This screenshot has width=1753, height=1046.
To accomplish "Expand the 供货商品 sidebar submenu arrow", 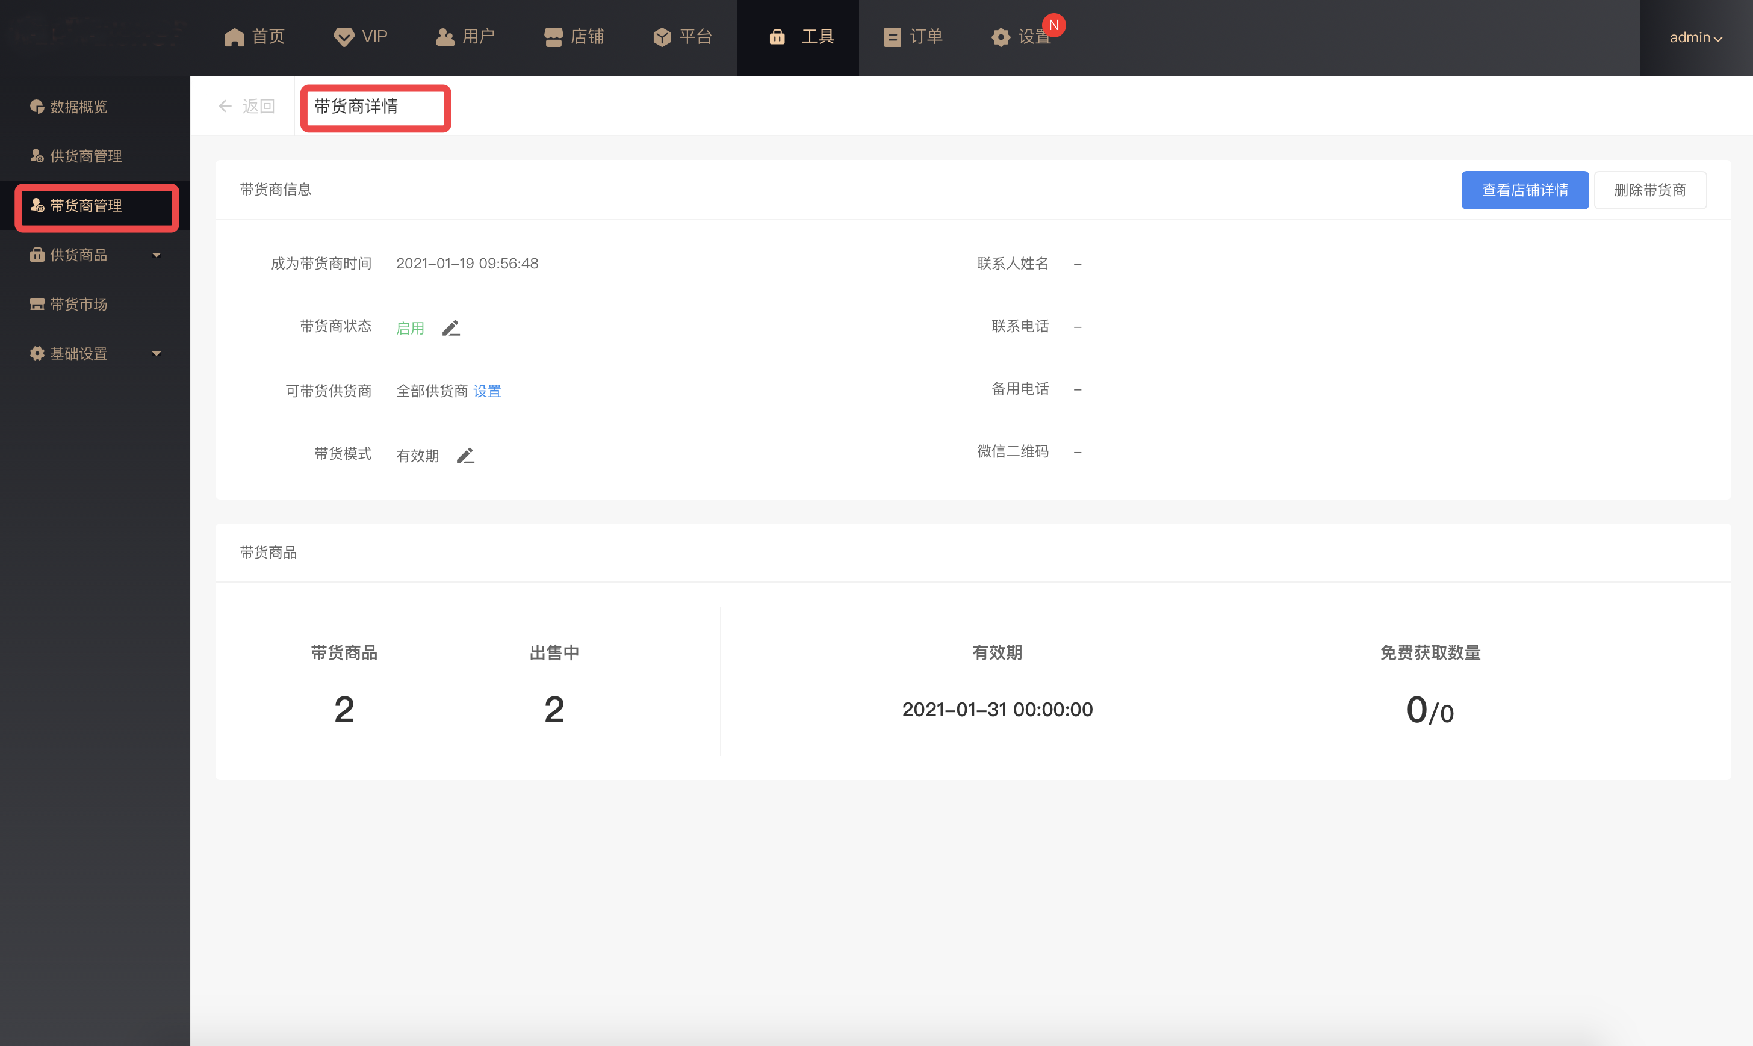I will coord(157,255).
